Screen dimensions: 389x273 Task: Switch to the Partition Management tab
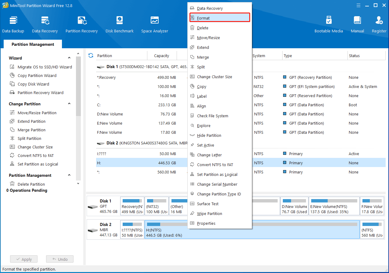click(33, 44)
